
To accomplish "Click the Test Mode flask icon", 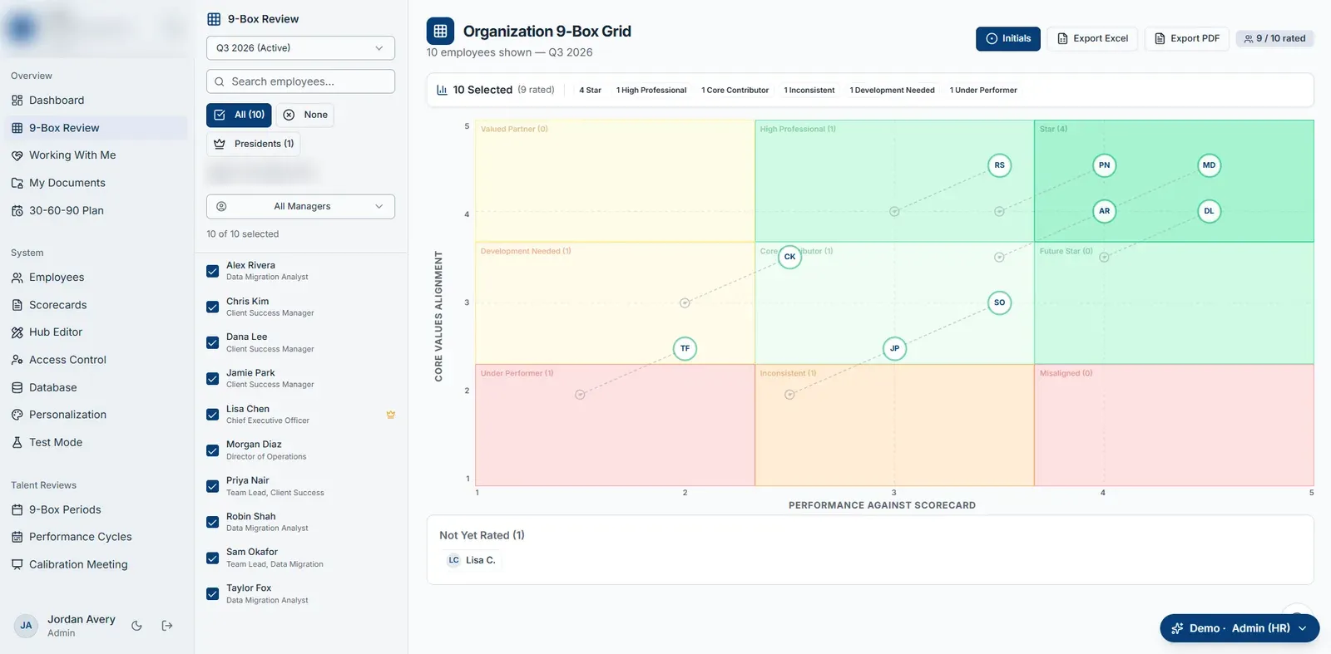I will coord(17,443).
